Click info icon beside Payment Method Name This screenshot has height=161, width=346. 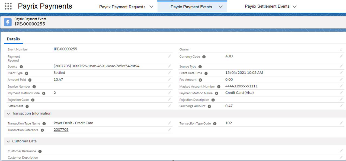[x=216, y=93]
